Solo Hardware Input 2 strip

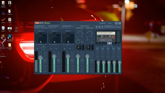[59, 69]
